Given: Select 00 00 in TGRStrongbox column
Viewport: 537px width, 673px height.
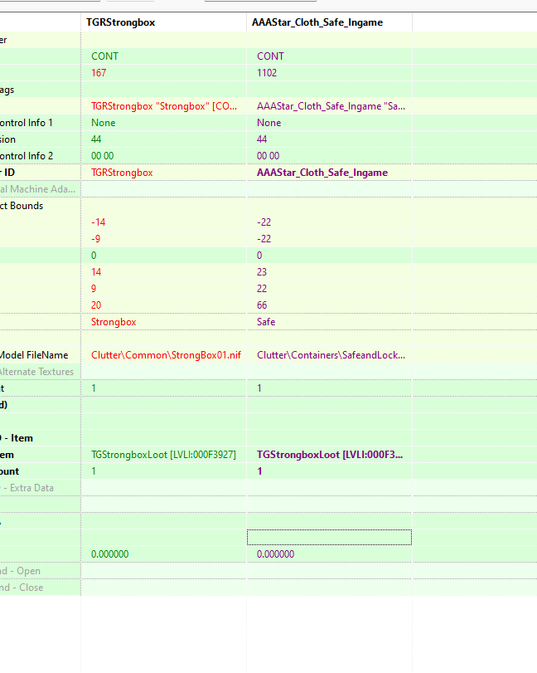Looking at the screenshot, I should [103, 156].
